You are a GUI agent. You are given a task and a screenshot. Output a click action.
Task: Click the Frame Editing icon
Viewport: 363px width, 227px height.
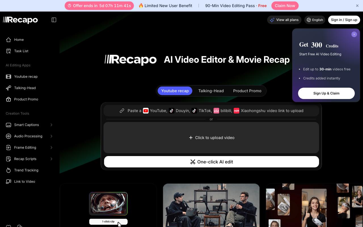[x=9, y=148]
